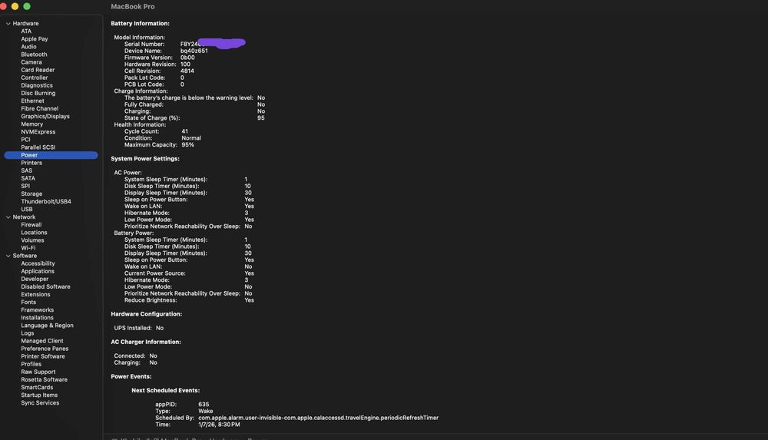The width and height of the screenshot is (768, 440).
Task: Click the highlighted Power sidebar item
Action: pos(29,155)
